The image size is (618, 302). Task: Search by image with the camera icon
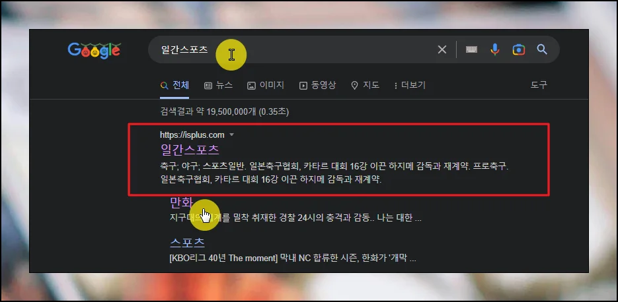point(519,49)
